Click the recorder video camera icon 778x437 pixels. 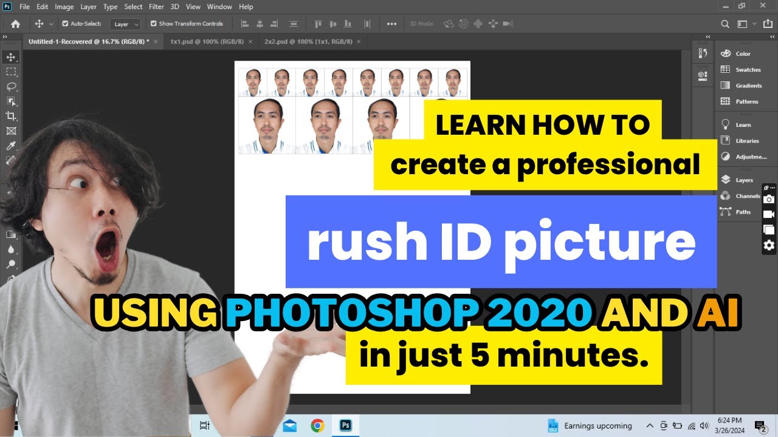click(x=769, y=214)
